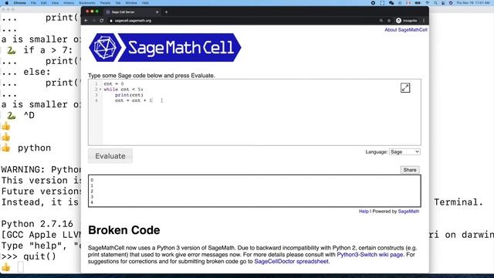Open the People menu

coord(105,3)
